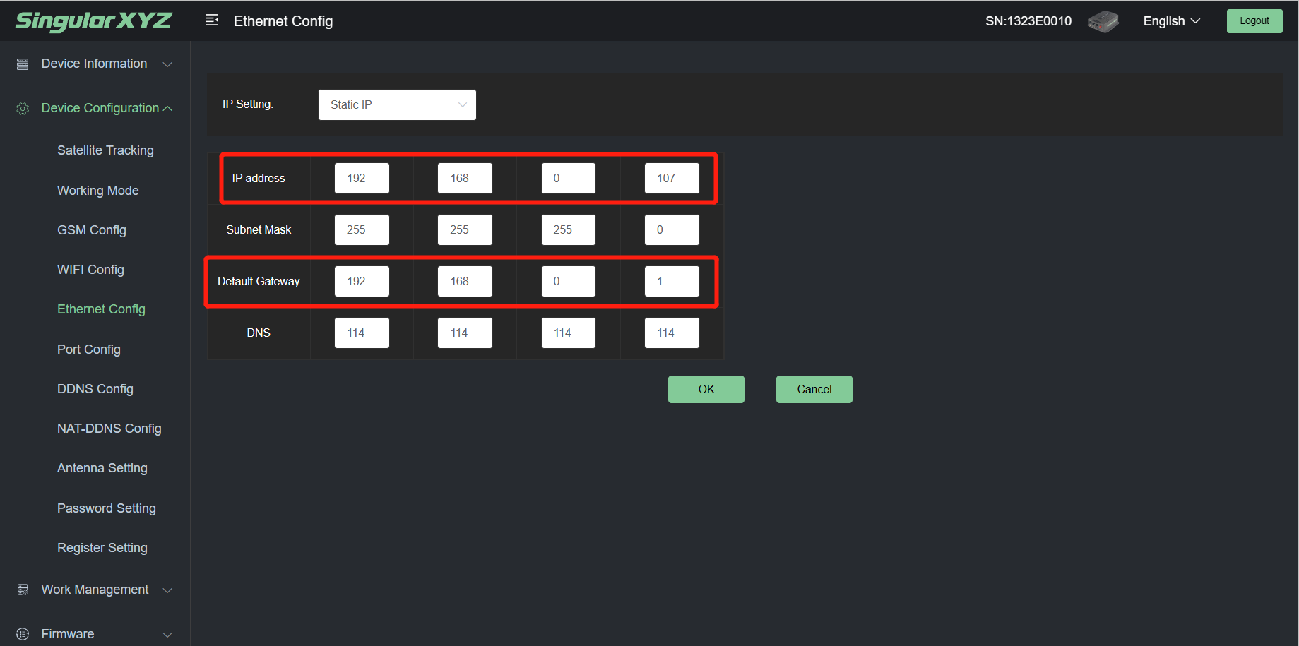This screenshot has width=1299, height=646.
Task: Open the IP Setting Static IP dropdown
Action: (x=397, y=104)
